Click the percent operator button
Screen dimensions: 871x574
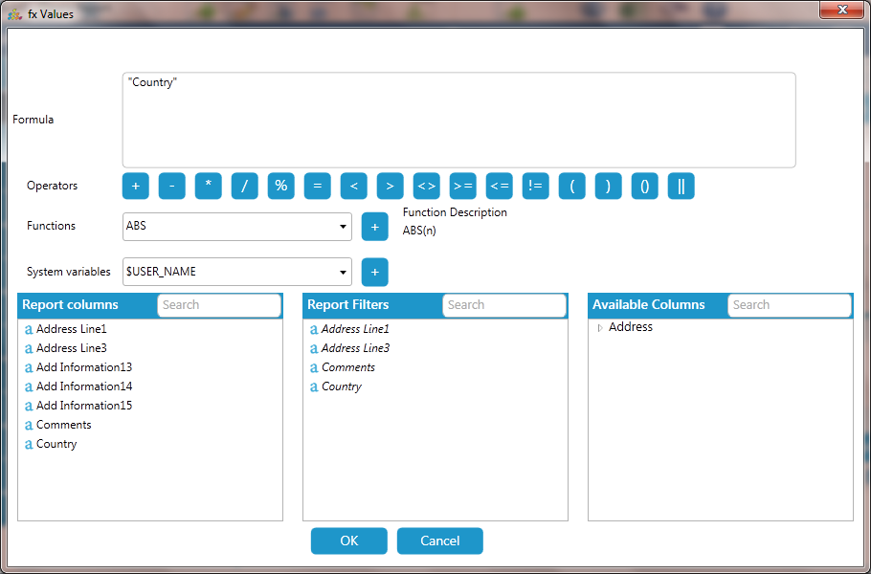coord(280,186)
